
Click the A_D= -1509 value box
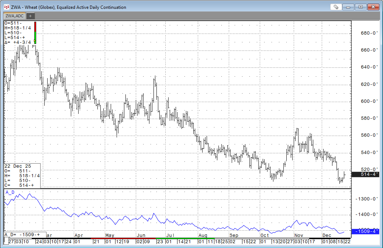25,234
